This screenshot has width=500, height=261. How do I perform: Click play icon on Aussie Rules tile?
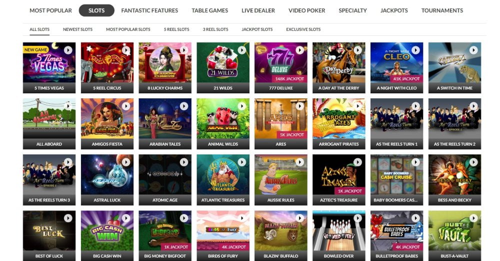(x=299, y=162)
